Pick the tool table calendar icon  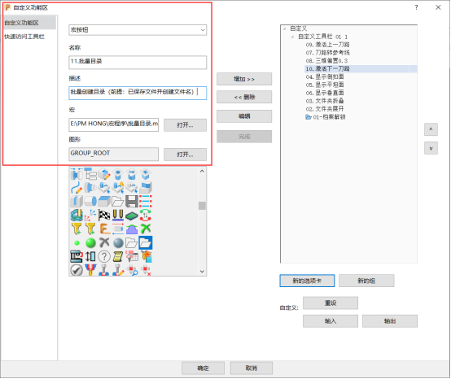[x=132, y=256]
